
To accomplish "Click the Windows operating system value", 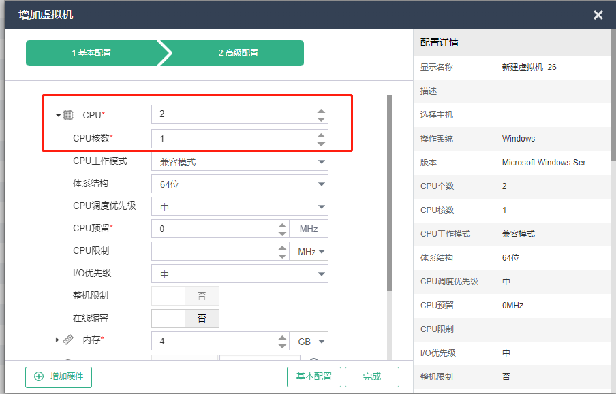I will (518, 139).
